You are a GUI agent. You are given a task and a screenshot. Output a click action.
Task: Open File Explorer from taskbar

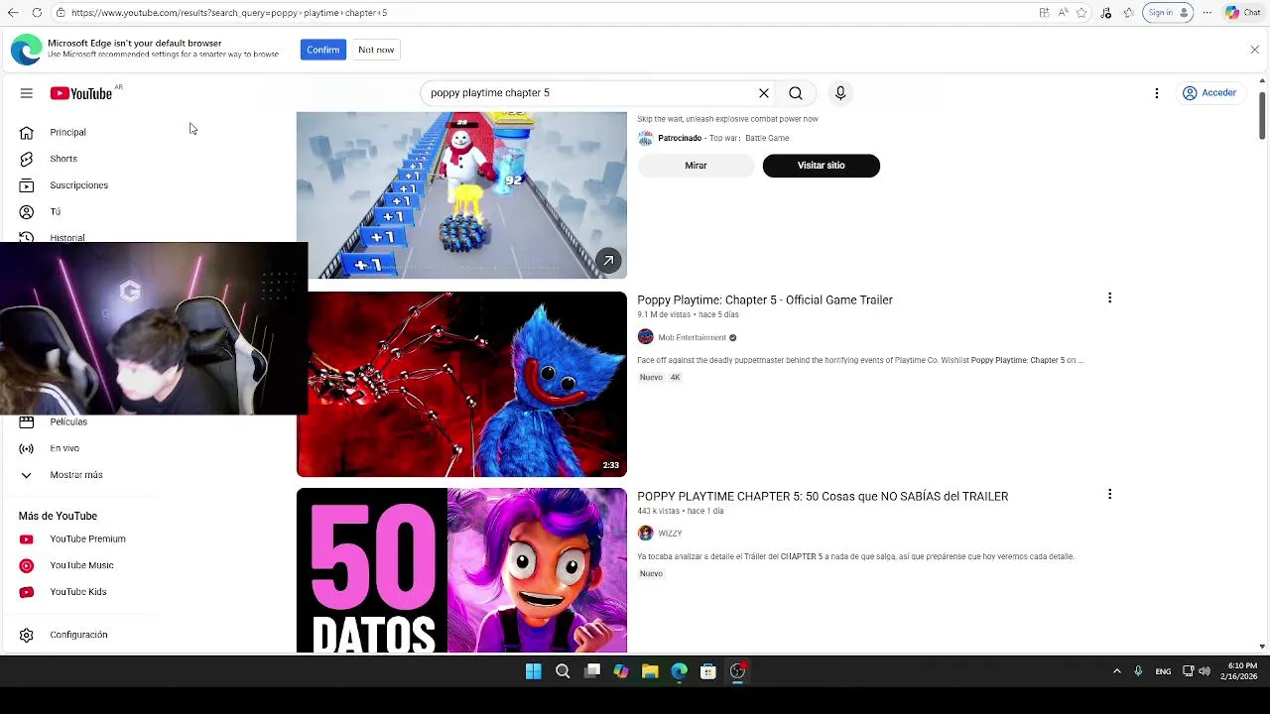point(650,671)
